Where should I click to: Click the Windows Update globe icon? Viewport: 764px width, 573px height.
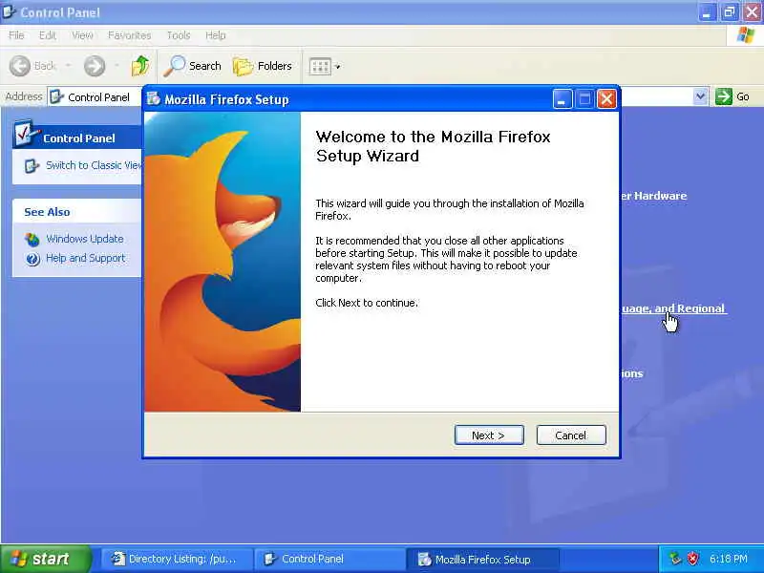point(32,240)
